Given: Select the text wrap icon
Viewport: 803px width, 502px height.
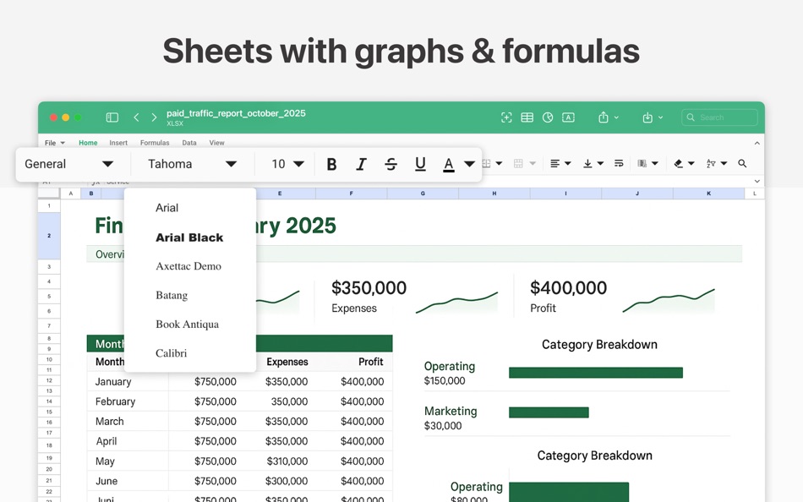Looking at the screenshot, I should [618, 163].
